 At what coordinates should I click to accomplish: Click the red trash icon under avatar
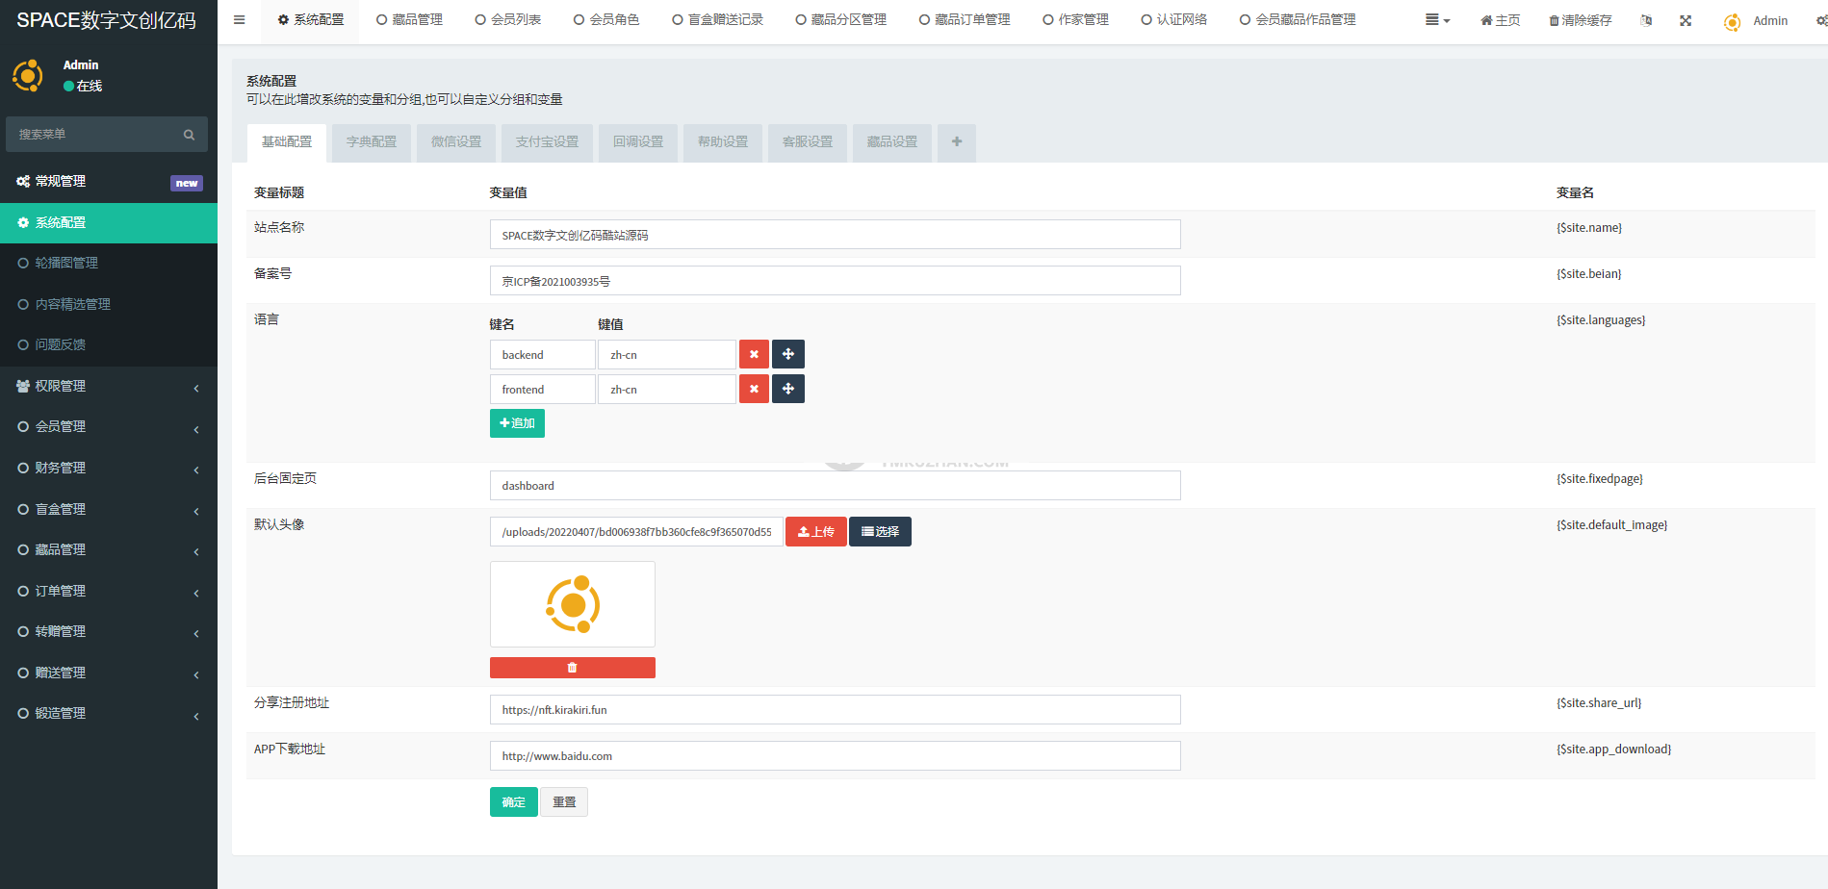point(572,668)
